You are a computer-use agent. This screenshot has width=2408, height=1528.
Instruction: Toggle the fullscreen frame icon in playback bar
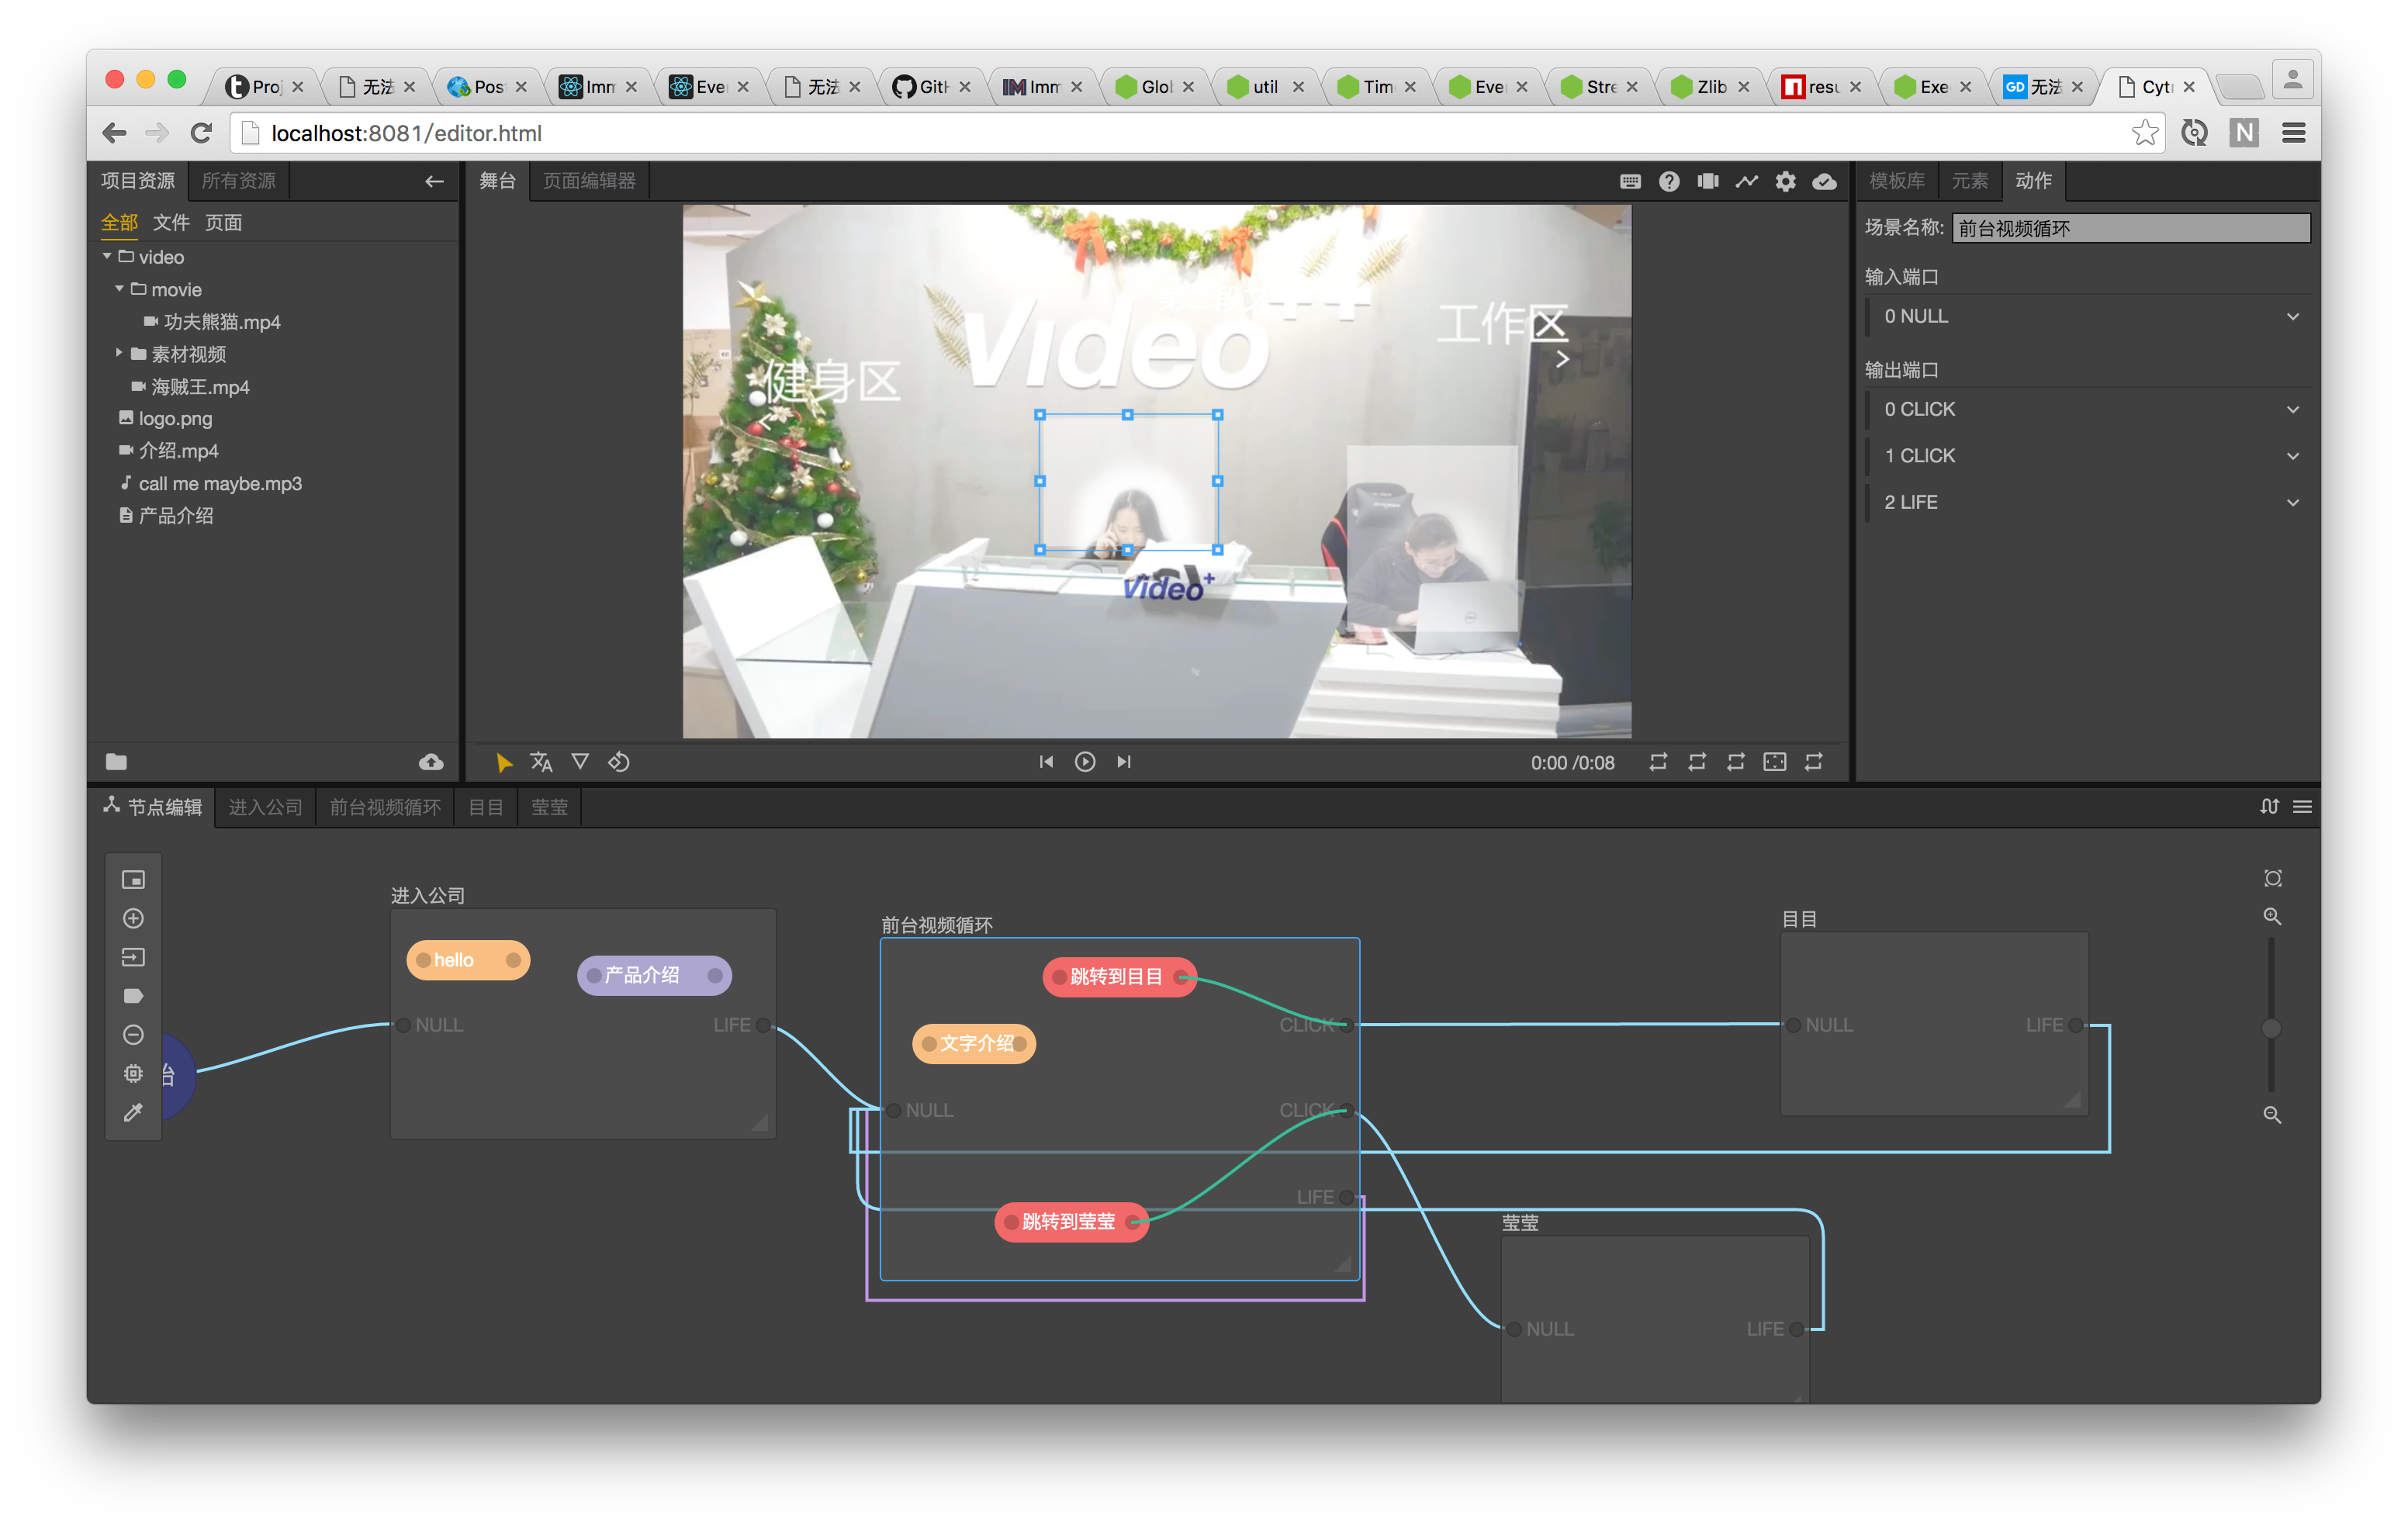pyautogui.click(x=1774, y=762)
